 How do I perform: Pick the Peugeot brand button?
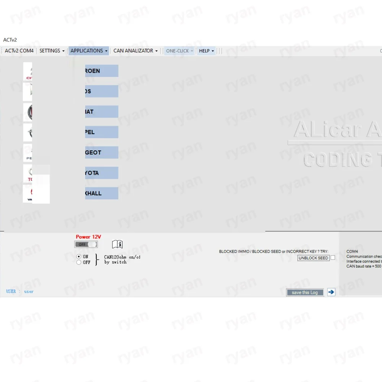pyautogui.click(x=102, y=152)
